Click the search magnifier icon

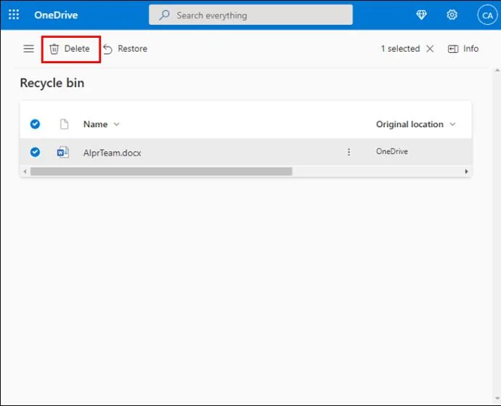[x=164, y=15]
